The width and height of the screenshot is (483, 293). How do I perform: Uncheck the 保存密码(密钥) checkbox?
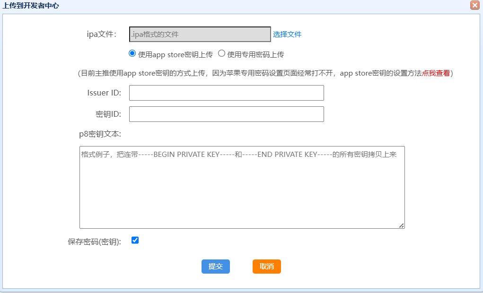[x=135, y=240]
